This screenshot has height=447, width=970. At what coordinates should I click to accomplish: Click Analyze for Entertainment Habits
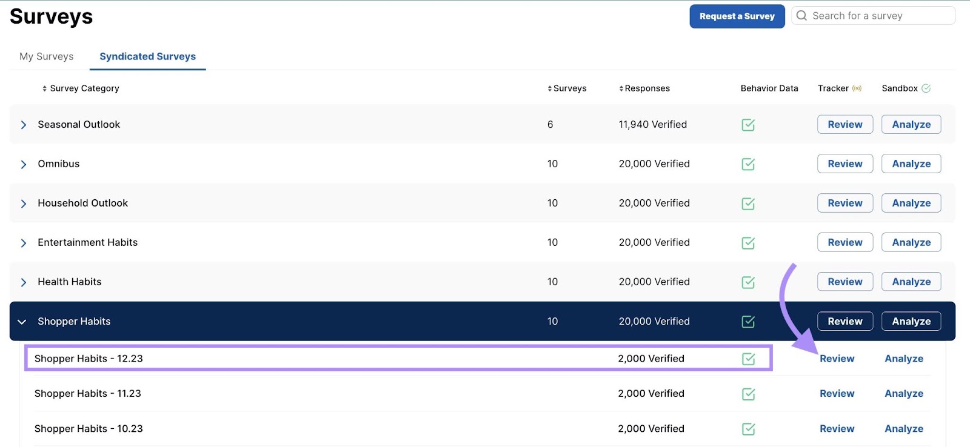(x=911, y=242)
